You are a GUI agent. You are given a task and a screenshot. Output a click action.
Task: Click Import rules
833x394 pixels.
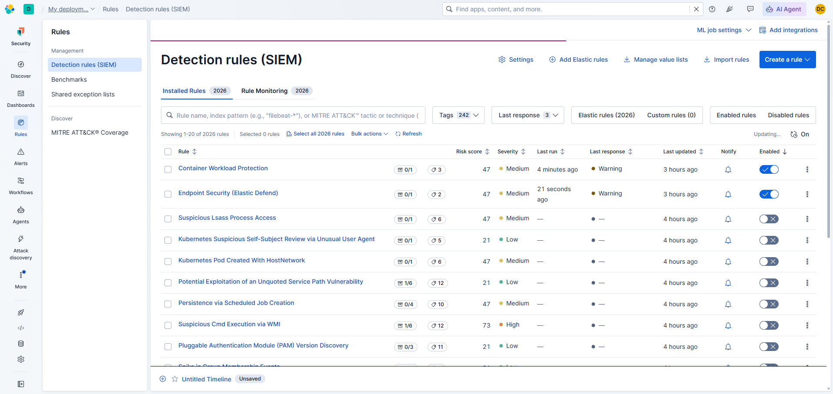726,60
